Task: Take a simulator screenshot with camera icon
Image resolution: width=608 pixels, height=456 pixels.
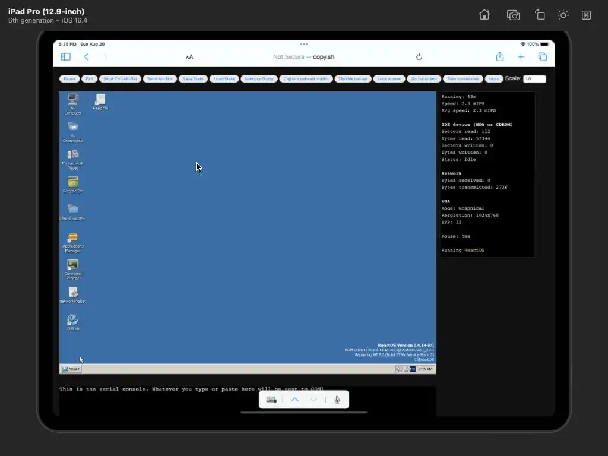Action: (x=513, y=15)
